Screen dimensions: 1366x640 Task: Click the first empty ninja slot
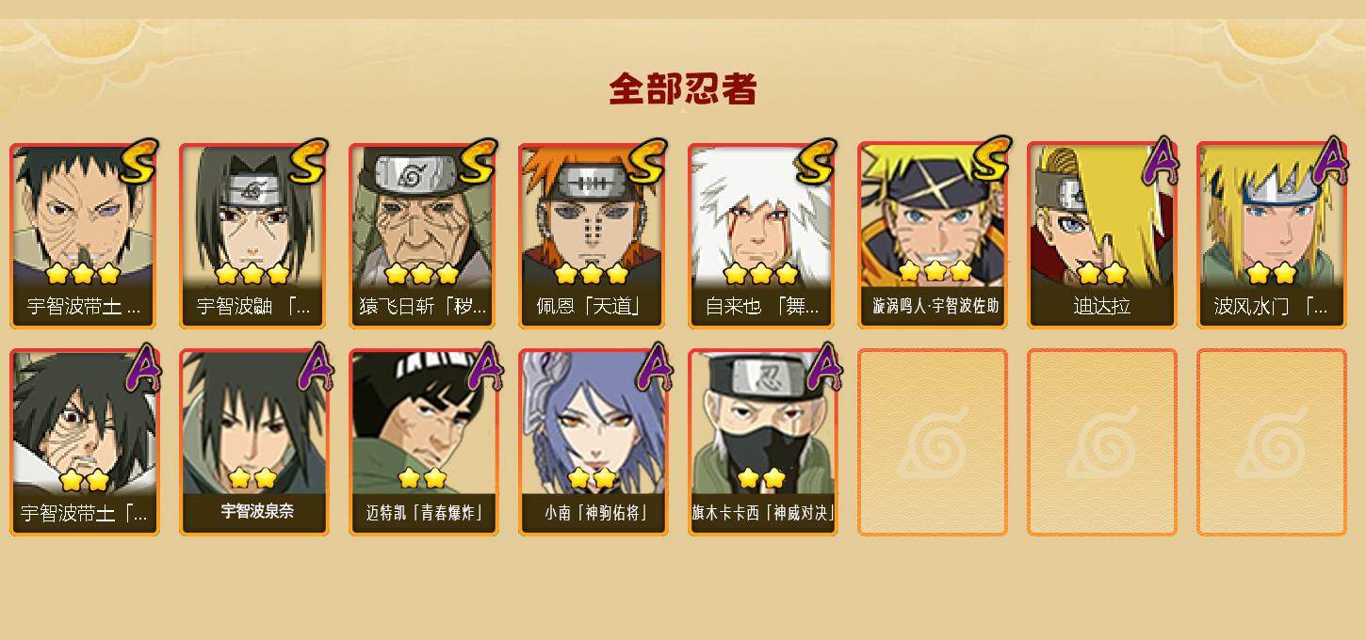pyautogui.click(x=932, y=442)
